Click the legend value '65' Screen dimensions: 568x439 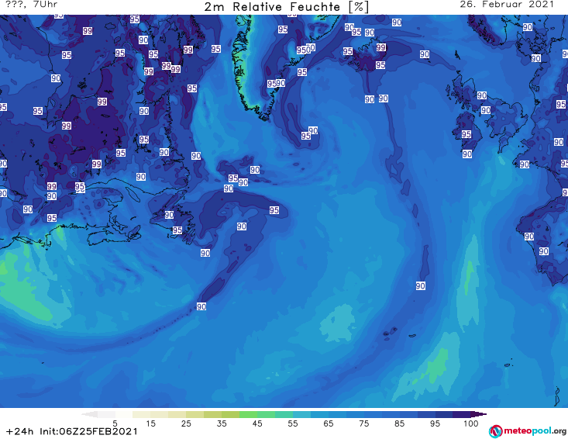coord(329,423)
